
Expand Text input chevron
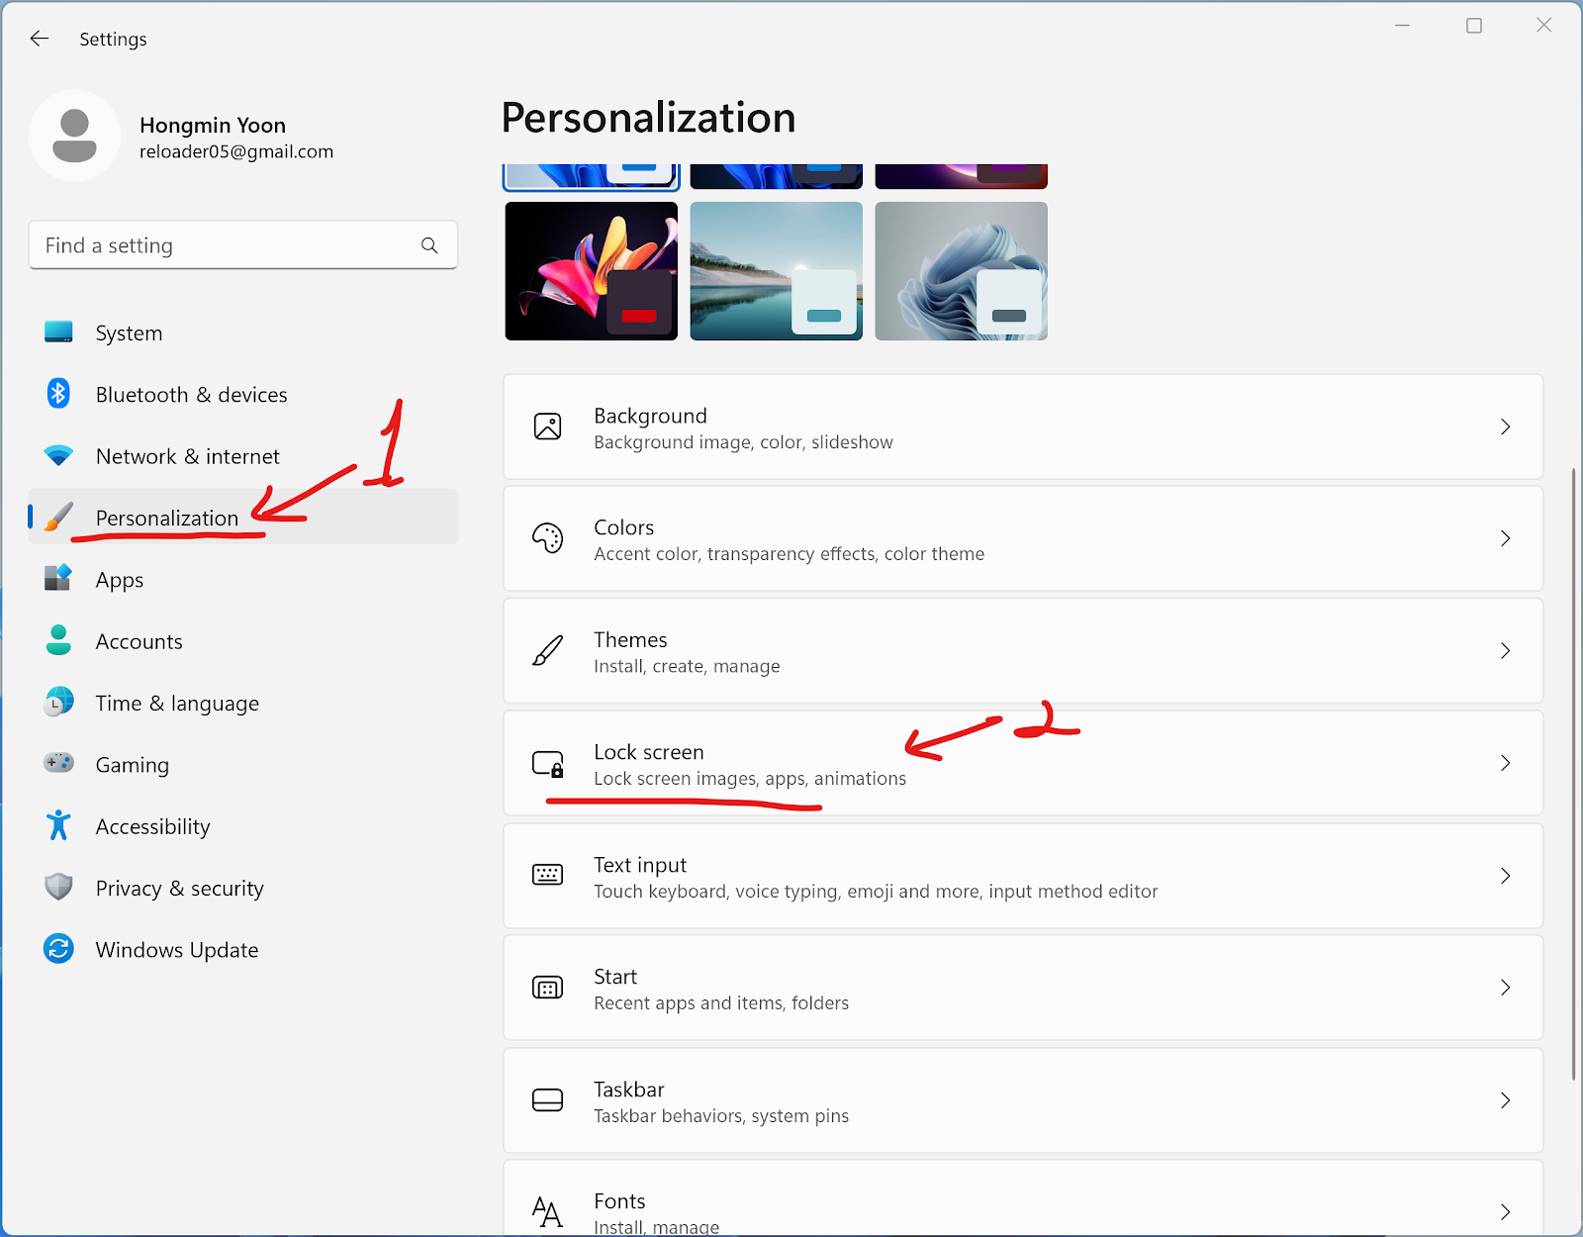[1505, 876]
